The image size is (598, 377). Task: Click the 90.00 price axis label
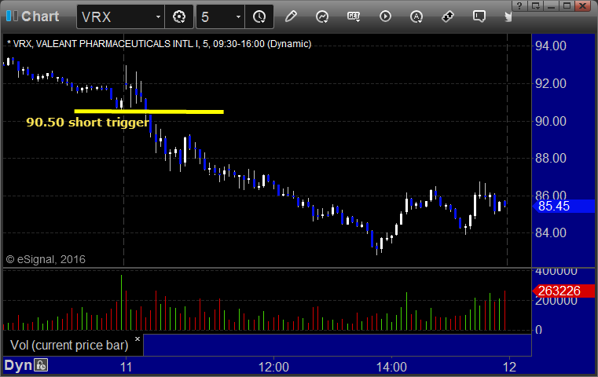(551, 122)
